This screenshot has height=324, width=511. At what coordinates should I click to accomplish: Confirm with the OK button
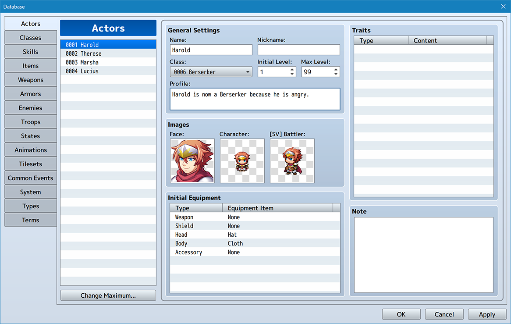click(x=401, y=314)
